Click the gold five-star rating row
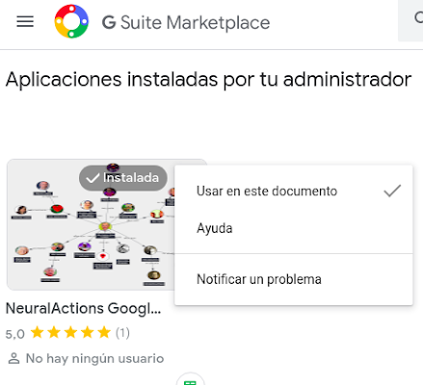 point(70,333)
